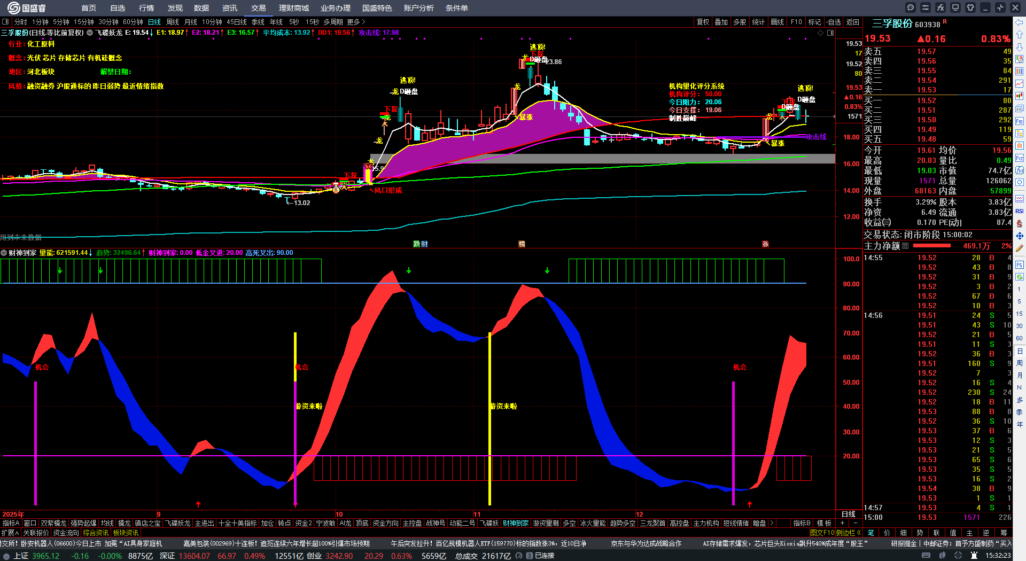Image resolution: width=1026 pixels, height=561 pixels.
Task: Click the 返回 button
Action: pyautogui.click(x=853, y=22)
